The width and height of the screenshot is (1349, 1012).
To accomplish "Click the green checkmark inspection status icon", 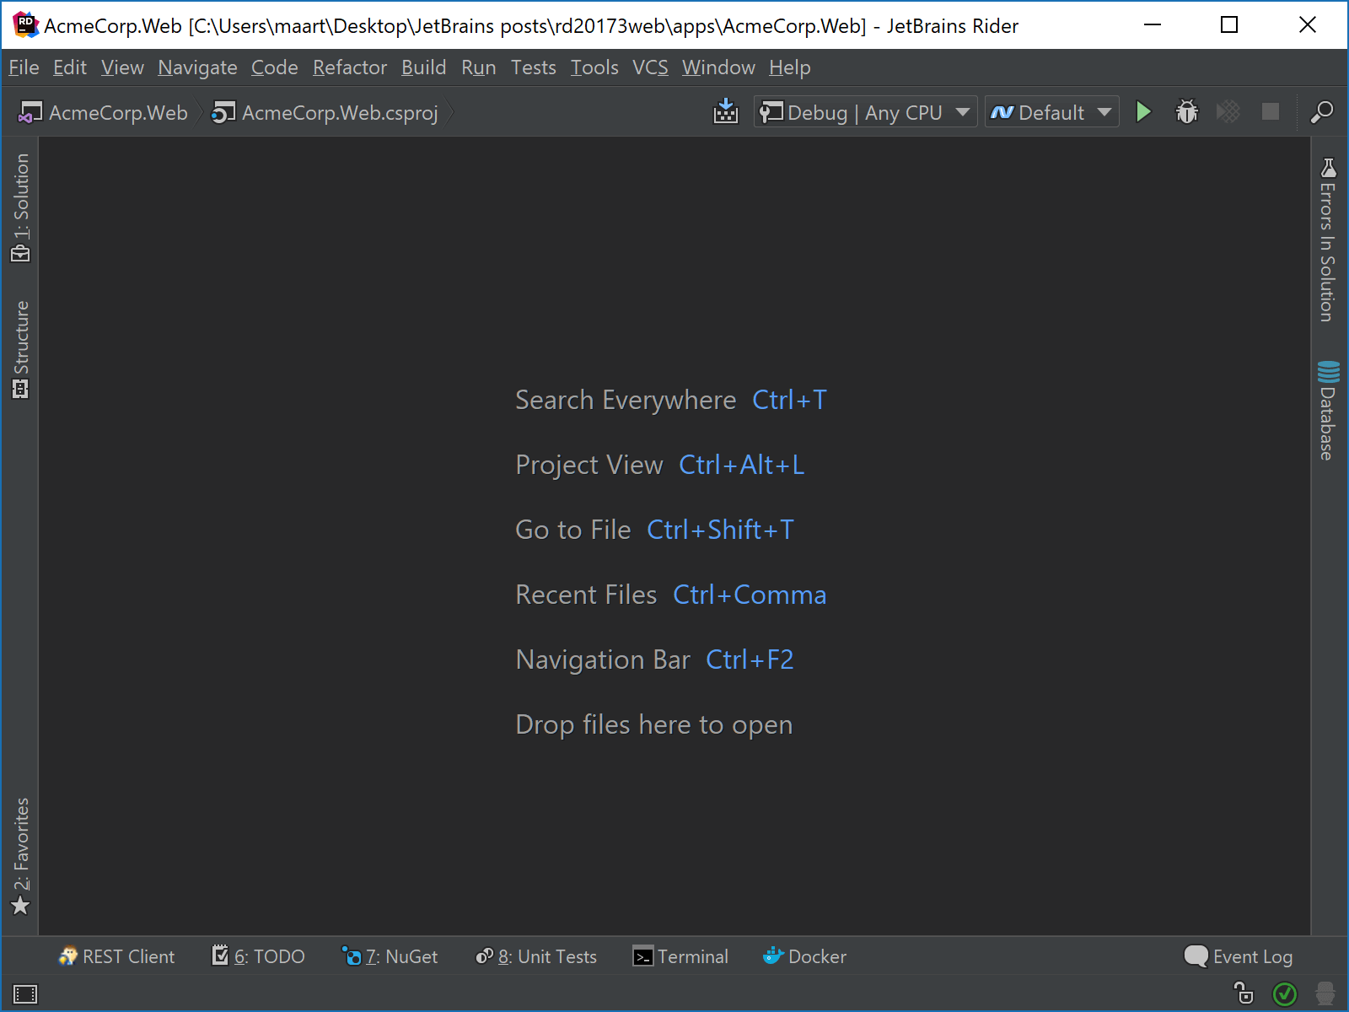I will point(1285,994).
